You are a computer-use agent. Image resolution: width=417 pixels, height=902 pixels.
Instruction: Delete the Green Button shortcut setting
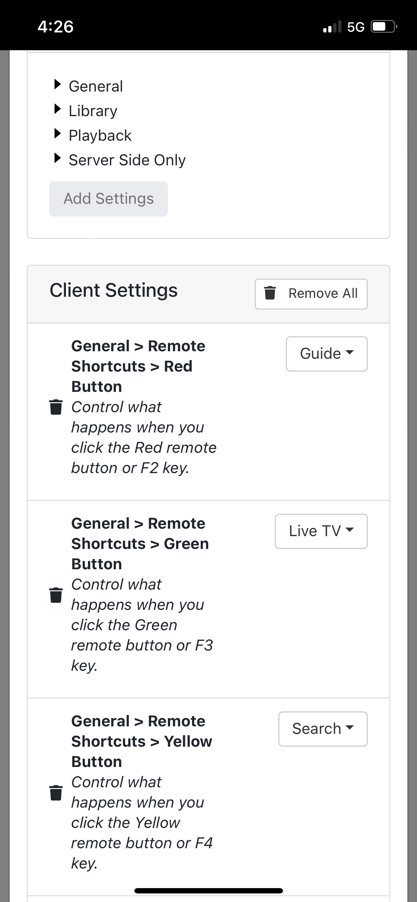56,595
